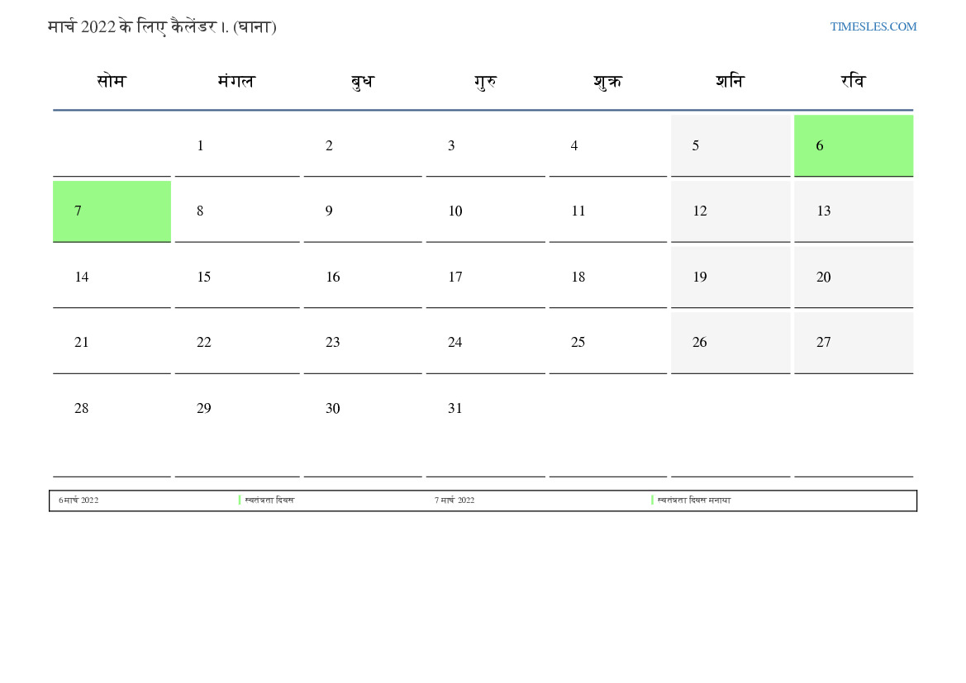The image size is (966, 683).
Task: Select date 3 in the calendar
Action: click(x=485, y=145)
